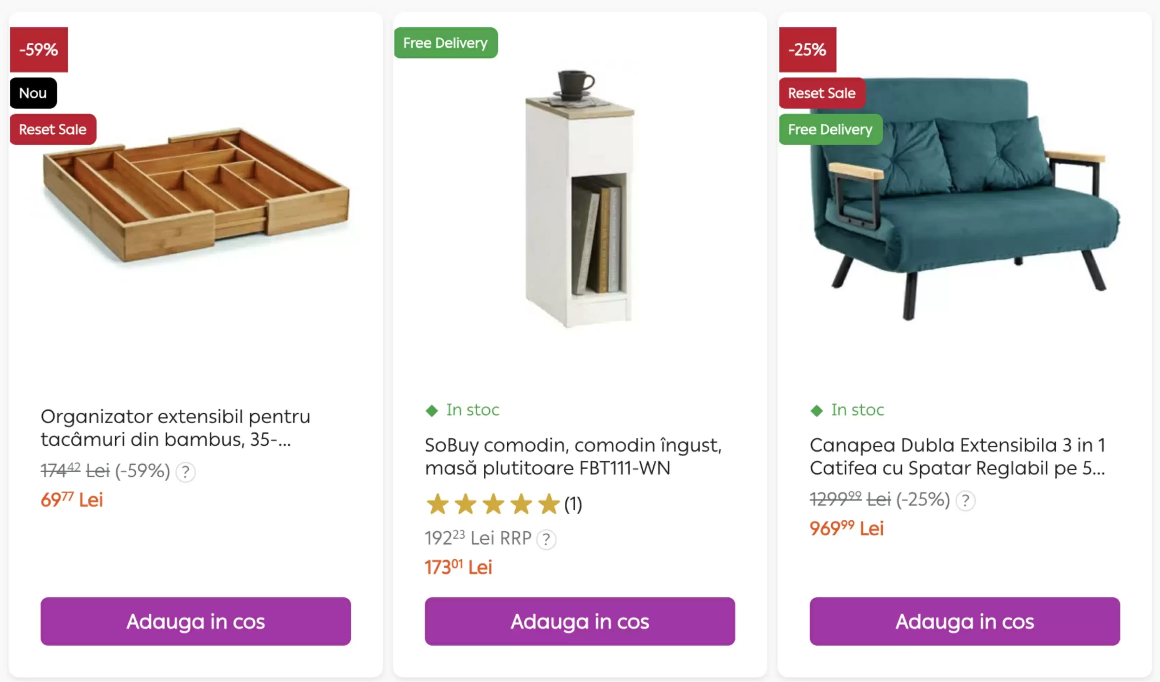Open the Canapea Dubla Extensibila 3 in 1 title
1160x682 pixels.
957,456
